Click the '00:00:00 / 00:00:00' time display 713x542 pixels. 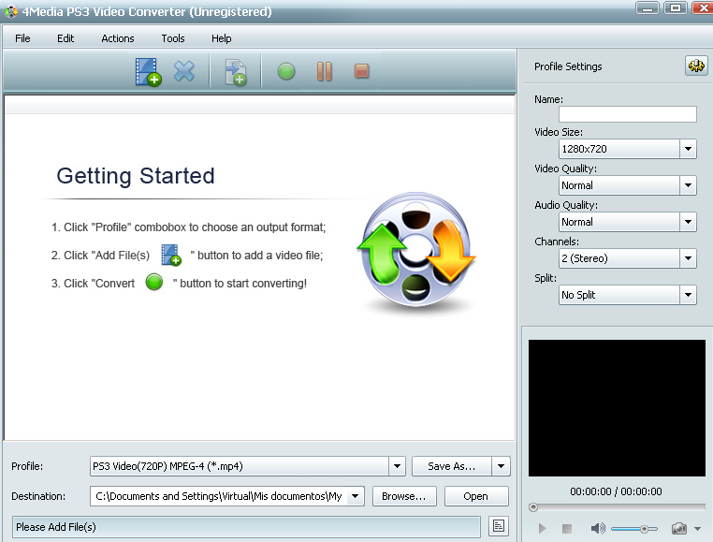(x=616, y=491)
